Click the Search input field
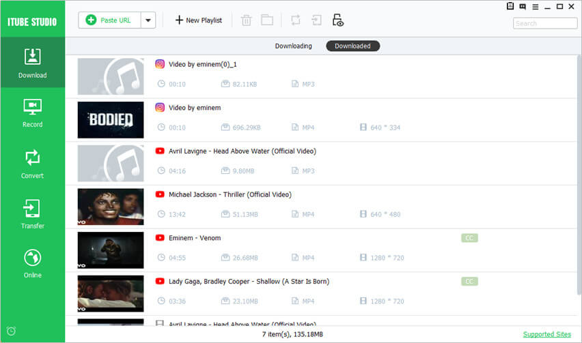The image size is (582, 343). [544, 23]
